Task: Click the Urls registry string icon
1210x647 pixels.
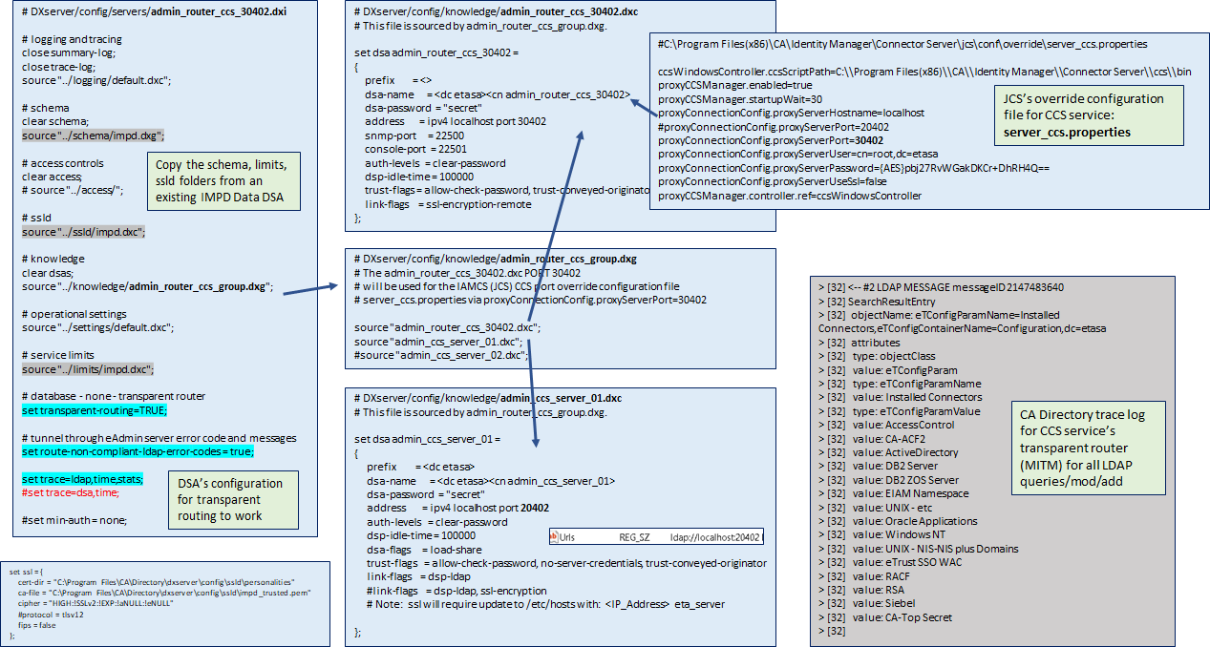Action: pos(555,538)
